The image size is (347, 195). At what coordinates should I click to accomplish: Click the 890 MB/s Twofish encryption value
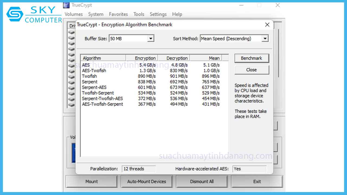click(147, 76)
